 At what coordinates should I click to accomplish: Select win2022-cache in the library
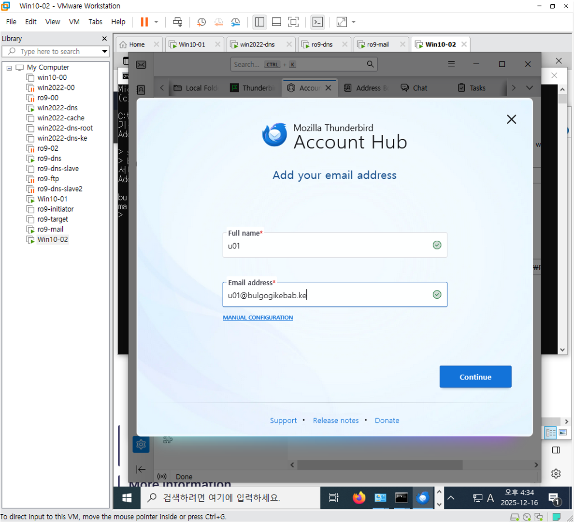click(x=61, y=118)
